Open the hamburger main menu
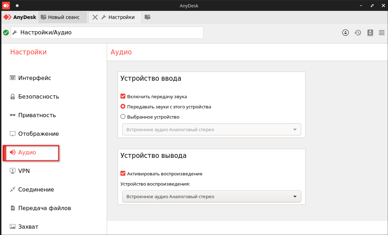The width and height of the screenshot is (388, 235). pos(382,33)
